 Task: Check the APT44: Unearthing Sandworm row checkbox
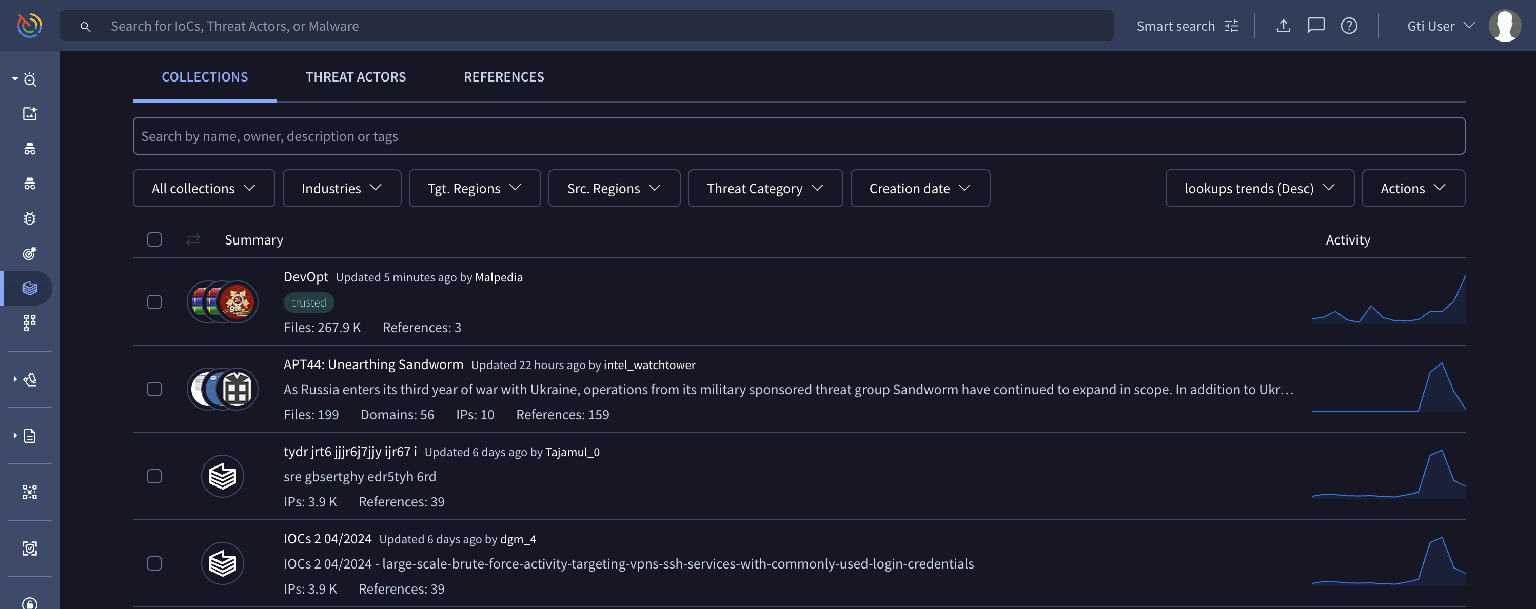point(154,389)
